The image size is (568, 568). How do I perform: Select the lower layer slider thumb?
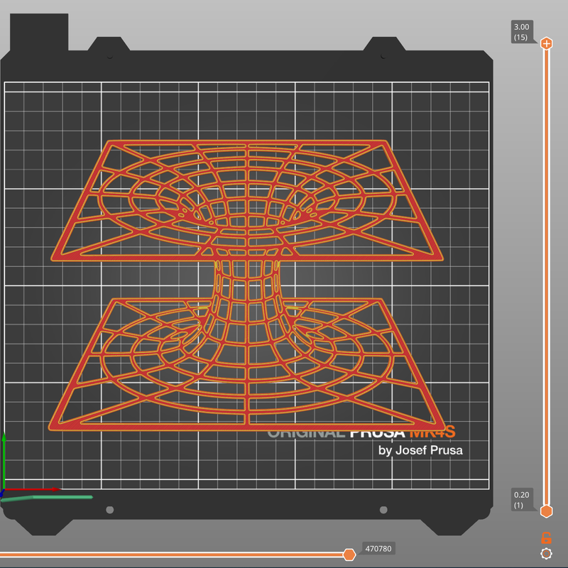click(x=546, y=511)
